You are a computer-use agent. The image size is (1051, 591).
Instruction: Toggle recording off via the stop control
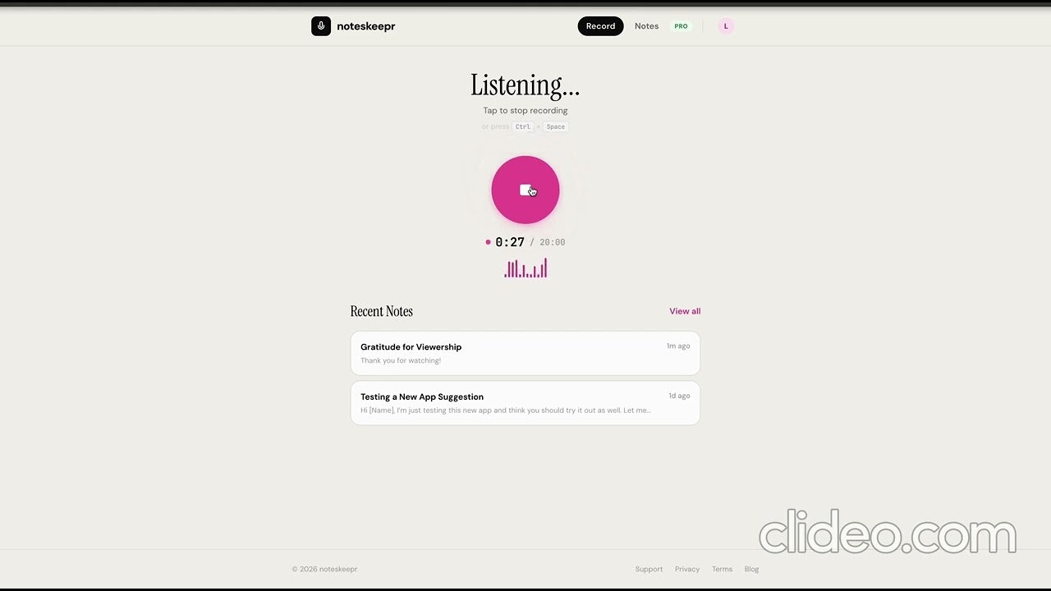525,190
